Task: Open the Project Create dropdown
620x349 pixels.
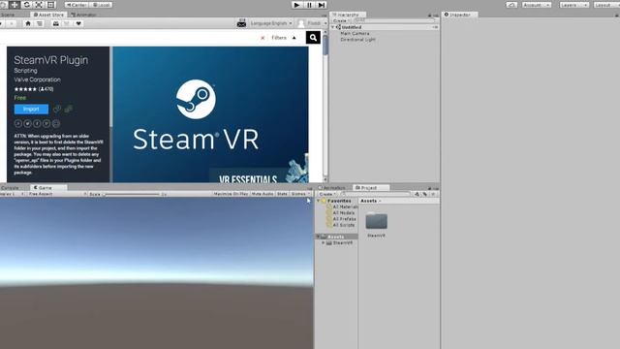Action: coord(327,194)
